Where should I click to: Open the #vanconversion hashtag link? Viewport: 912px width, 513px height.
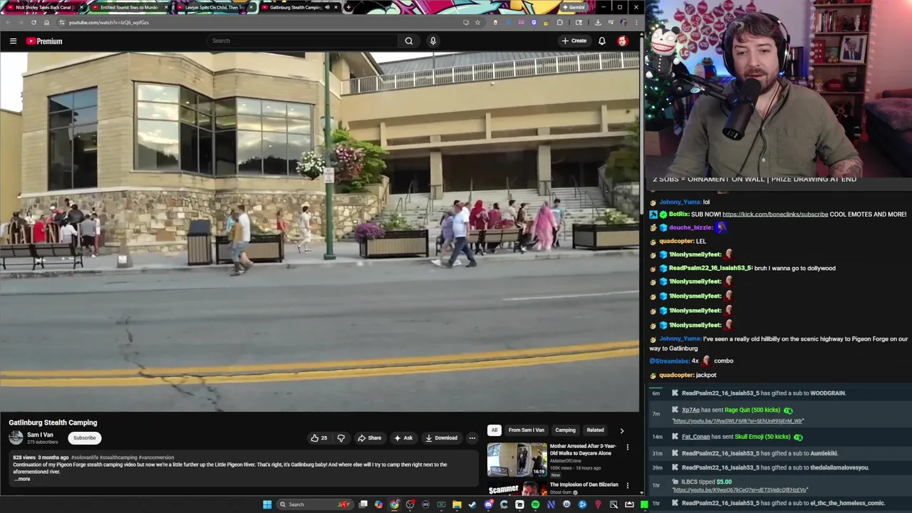coord(156,457)
